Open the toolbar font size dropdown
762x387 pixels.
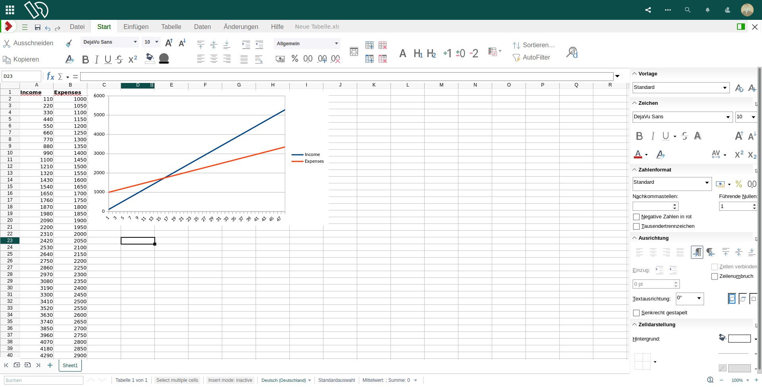151,42
